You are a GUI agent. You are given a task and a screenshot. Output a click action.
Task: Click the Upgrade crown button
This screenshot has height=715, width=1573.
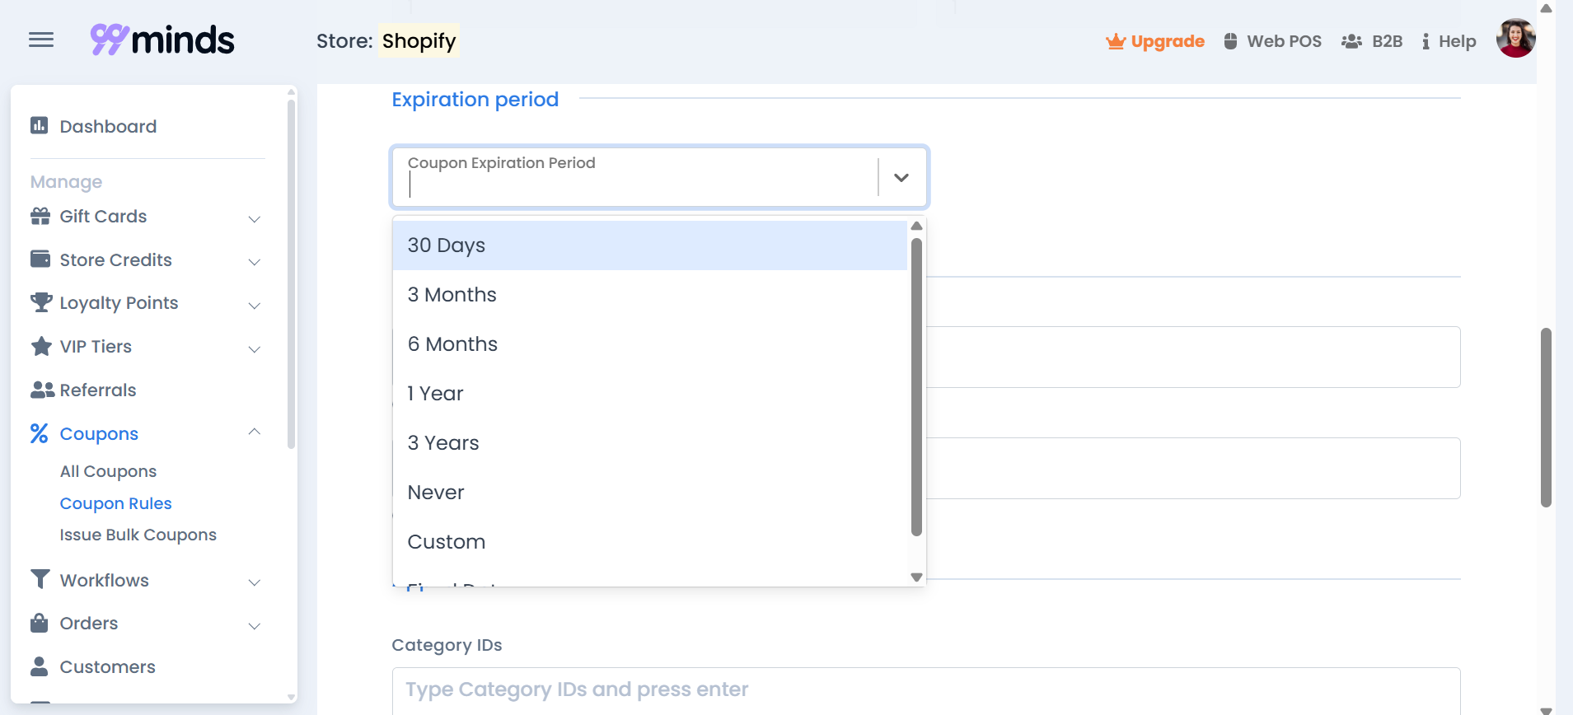pyautogui.click(x=1155, y=41)
